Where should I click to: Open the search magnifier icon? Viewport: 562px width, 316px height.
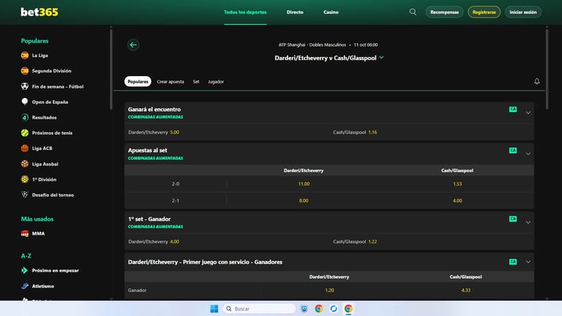tap(413, 12)
